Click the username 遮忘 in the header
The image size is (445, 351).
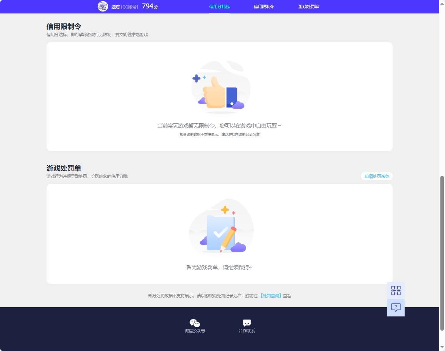[x=115, y=7]
